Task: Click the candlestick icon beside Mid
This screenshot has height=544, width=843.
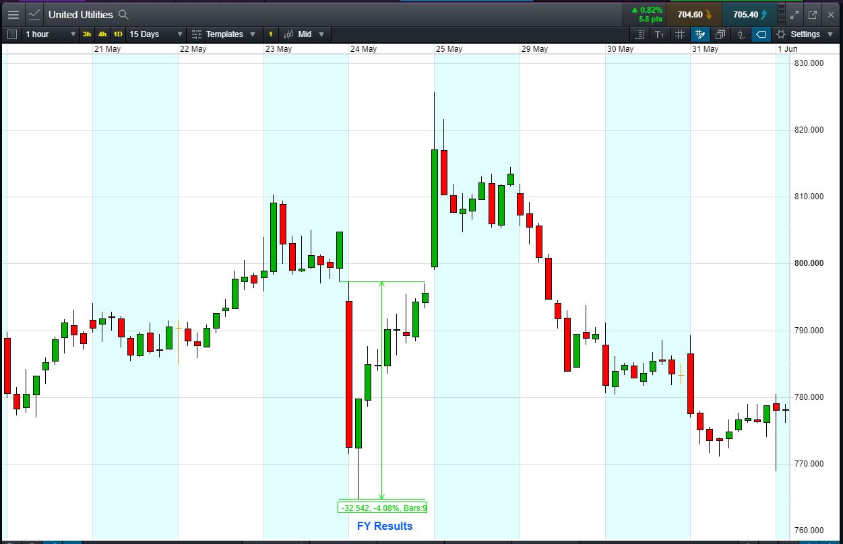Action: coord(288,34)
